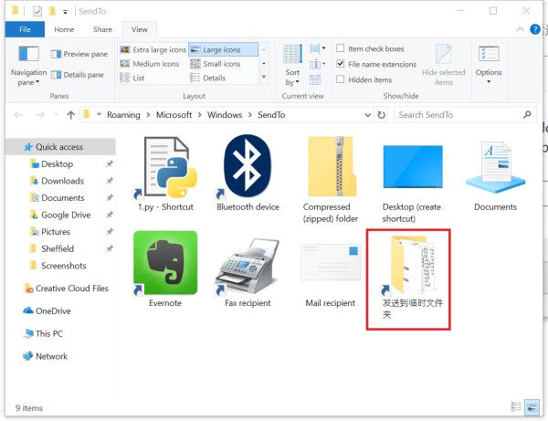The width and height of the screenshot is (548, 421).
Task: Choose List layout
Action: pos(132,78)
